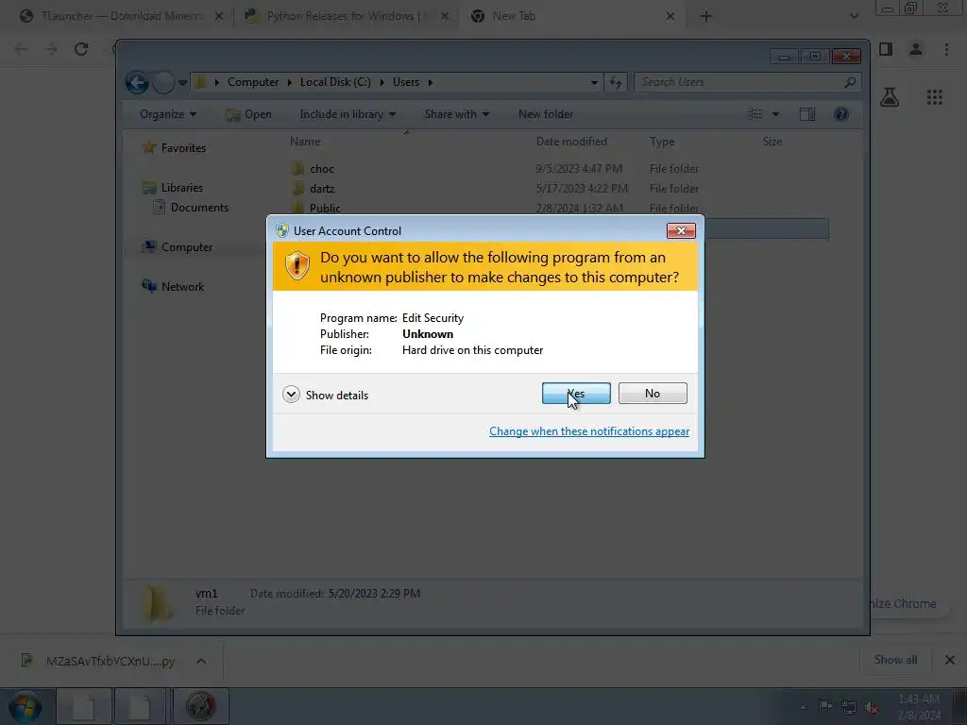This screenshot has width=967, height=725.
Task: Open Share with menu
Action: (456, 114)
